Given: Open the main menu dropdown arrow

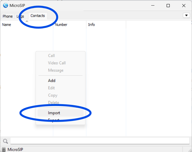Looking at the screenshot, I should pyautogui.click(x=186, y=15).
